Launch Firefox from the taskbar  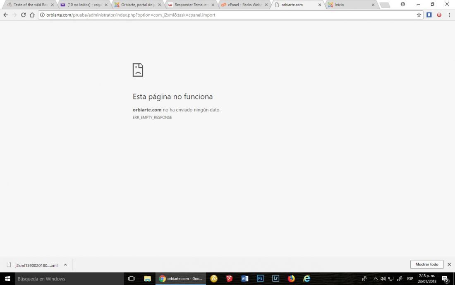point(291,279)
